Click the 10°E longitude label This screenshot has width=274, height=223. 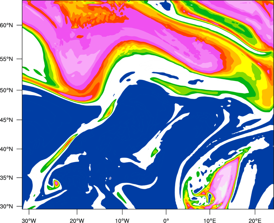coord(210,220)
